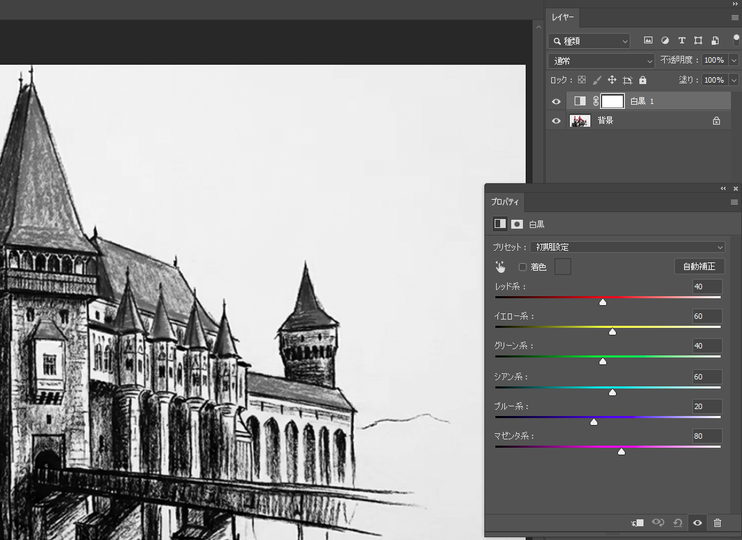Select the on-image adjustment hand tool
Viewport: 742px width, 540px height.
[x=501, y=267]
